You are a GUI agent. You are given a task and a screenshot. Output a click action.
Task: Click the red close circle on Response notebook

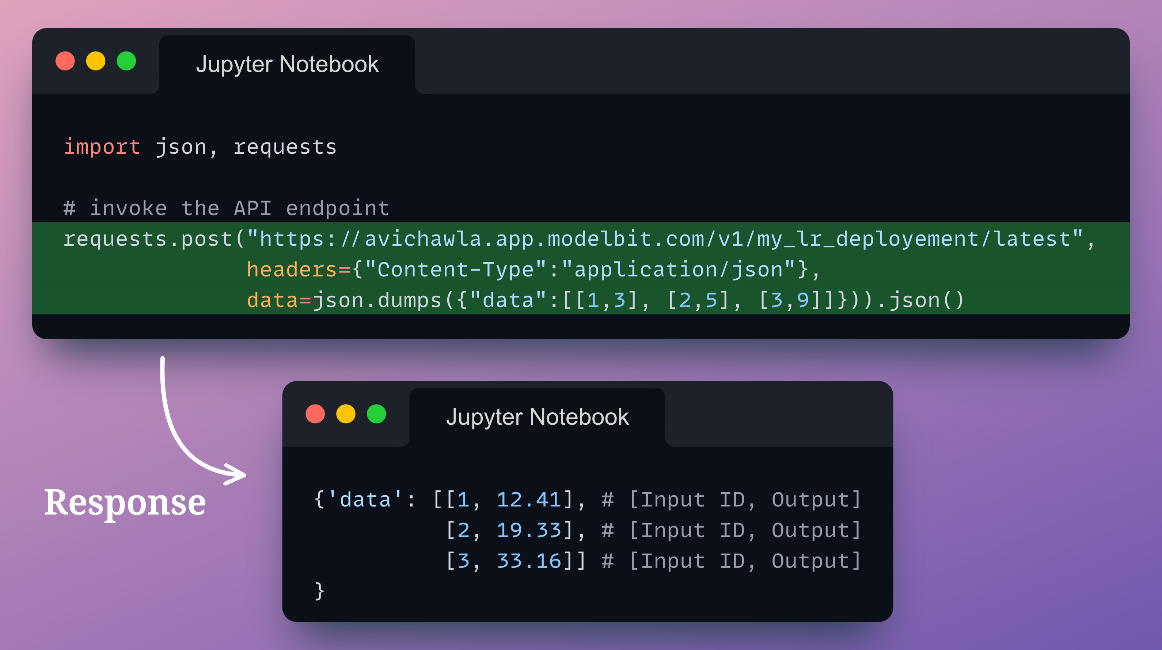(316, 414)
